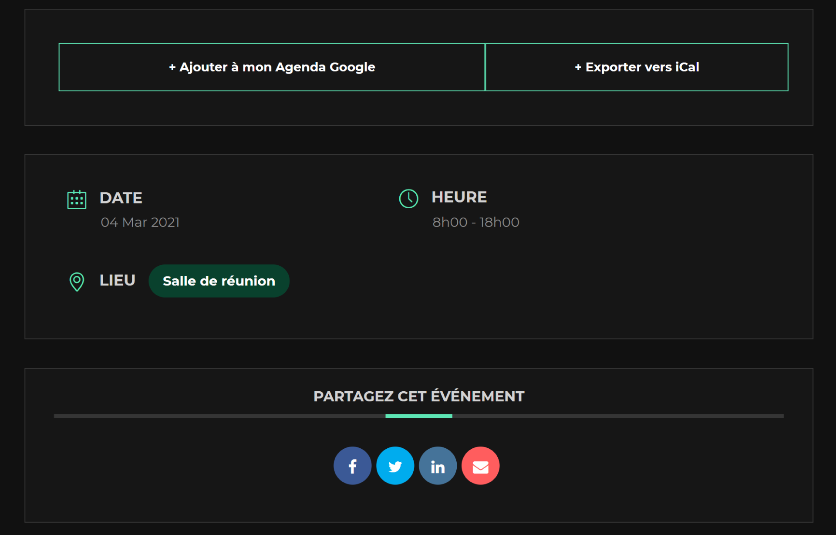Viewport: 836px width, 535px height.
Task: Click the gray divider line under heading
Action: pos(218,416)
